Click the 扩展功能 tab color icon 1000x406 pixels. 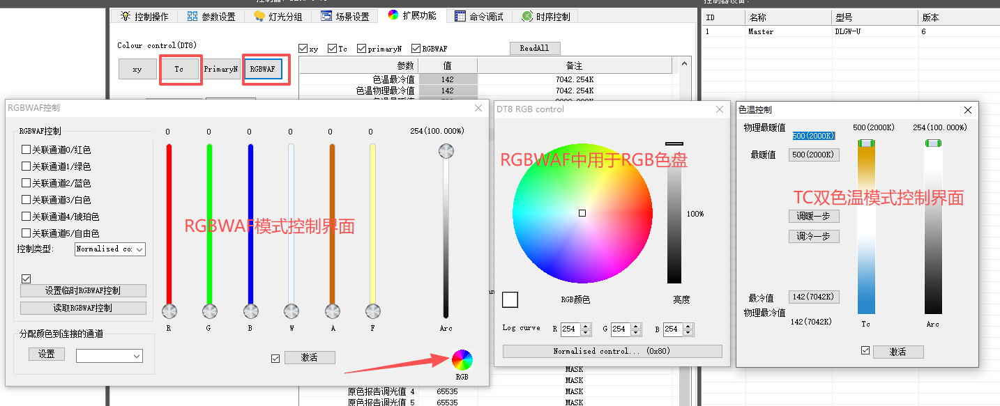[x=393, y=15]
